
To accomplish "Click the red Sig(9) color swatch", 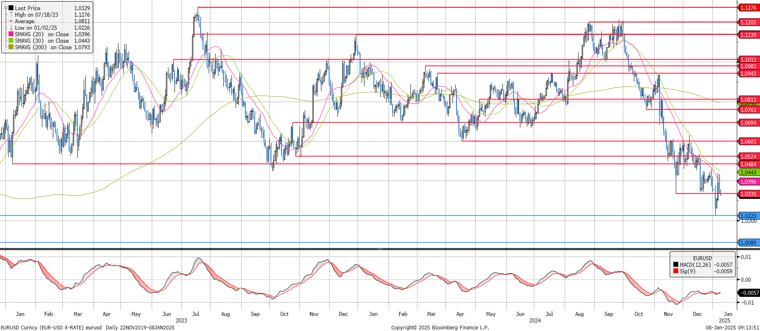I will click(x=676, y=271).
